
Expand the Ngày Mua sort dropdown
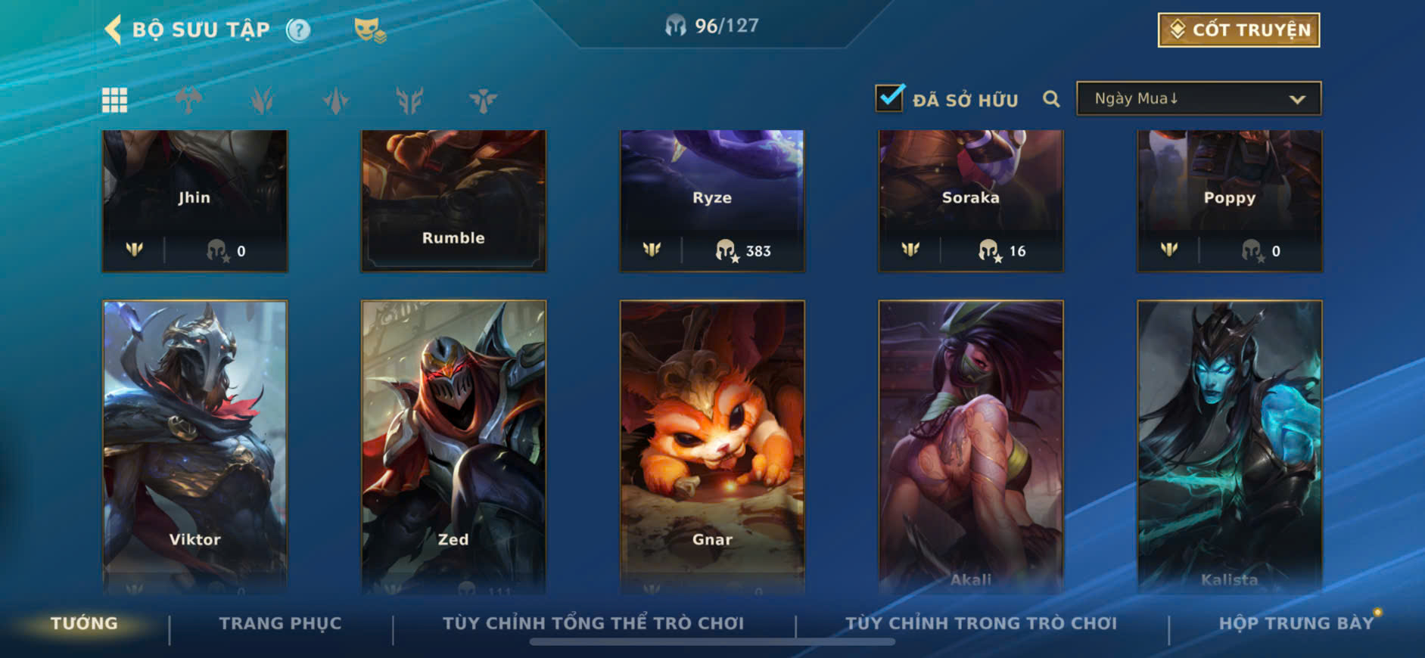pyautogui.click(x=1199, y=99)
